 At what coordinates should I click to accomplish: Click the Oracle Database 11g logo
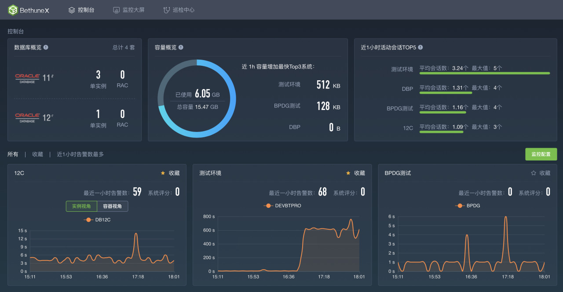coord(34,78)
